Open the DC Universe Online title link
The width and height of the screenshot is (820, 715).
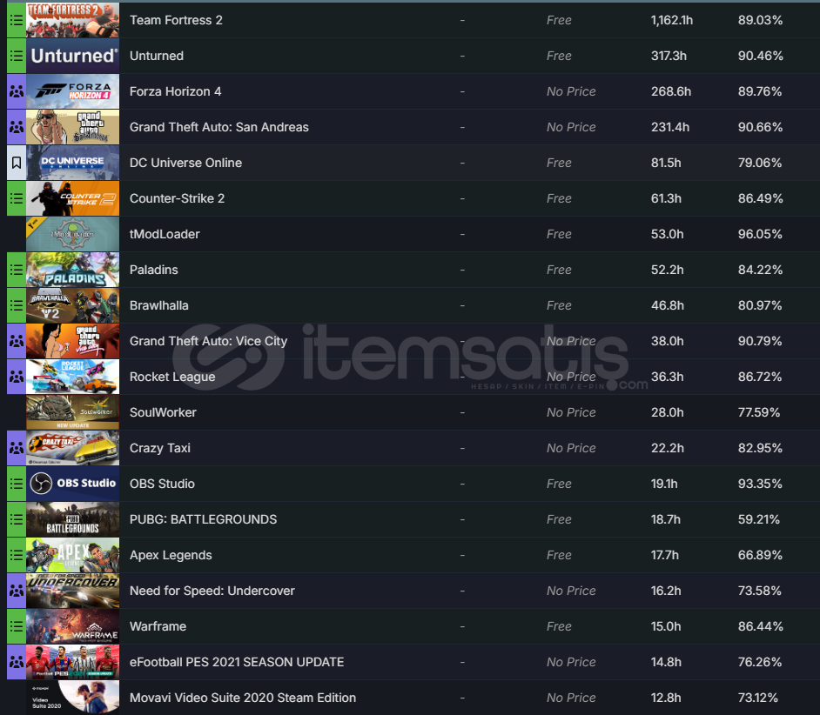click(x=185, y=163)
